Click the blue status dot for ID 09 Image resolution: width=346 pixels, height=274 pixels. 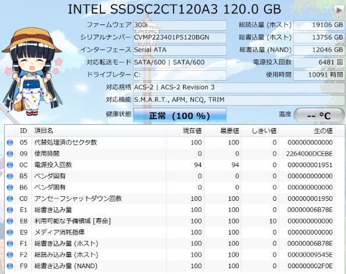click(x=10, y=154)
